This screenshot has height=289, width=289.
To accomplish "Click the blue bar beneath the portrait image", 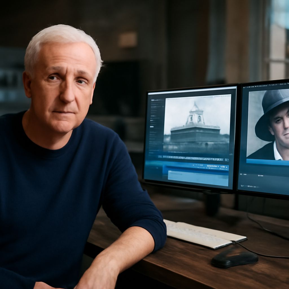I will 268,162.
